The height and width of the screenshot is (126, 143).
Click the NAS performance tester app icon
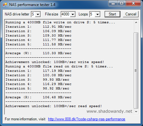click(x=5, y=5)
